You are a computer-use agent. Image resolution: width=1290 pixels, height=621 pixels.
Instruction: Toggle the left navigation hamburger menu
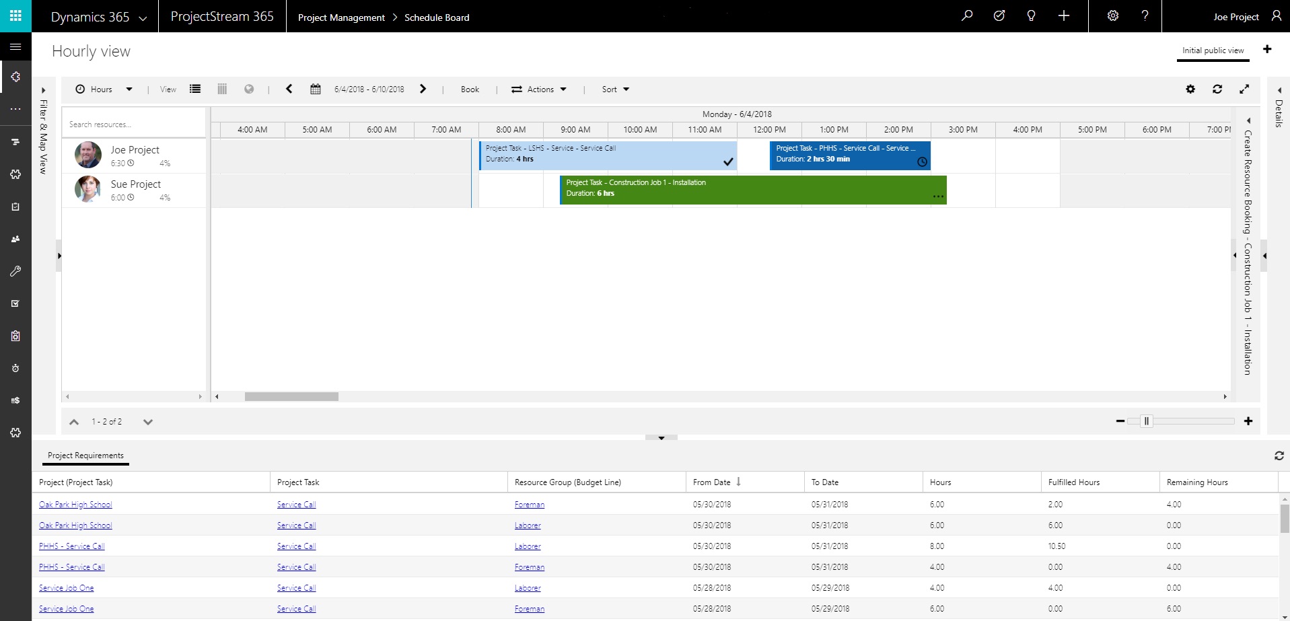[15, 47]
